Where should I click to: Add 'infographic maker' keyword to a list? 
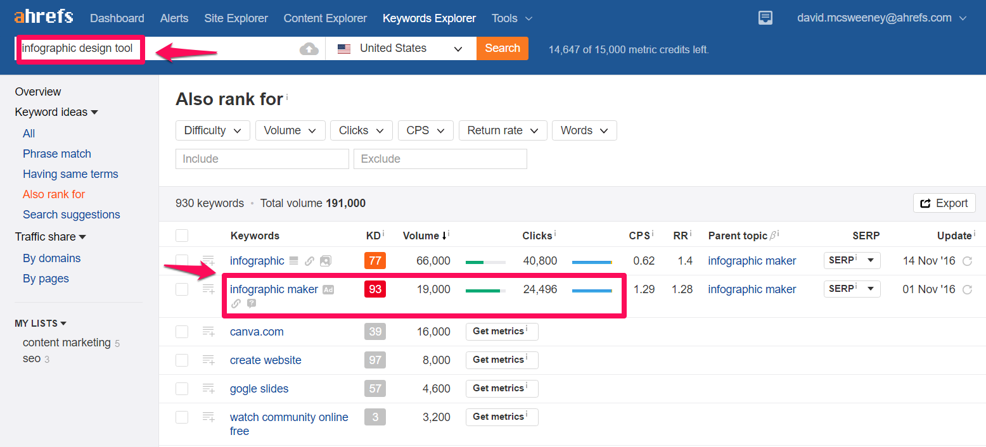pos(208,289)
